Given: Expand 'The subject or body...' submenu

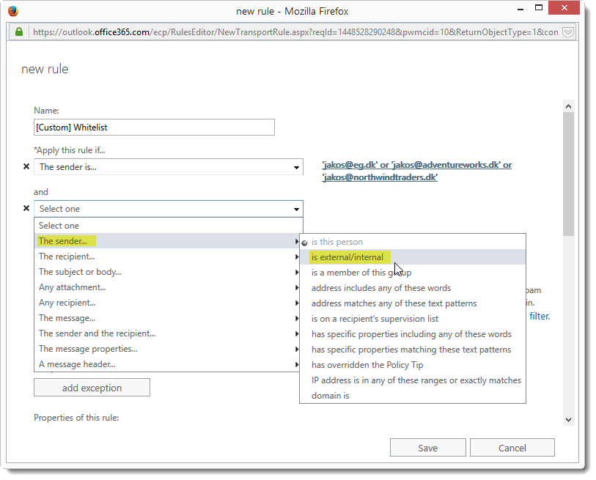Looking at the screenshot, I should [x=169, y=272].
